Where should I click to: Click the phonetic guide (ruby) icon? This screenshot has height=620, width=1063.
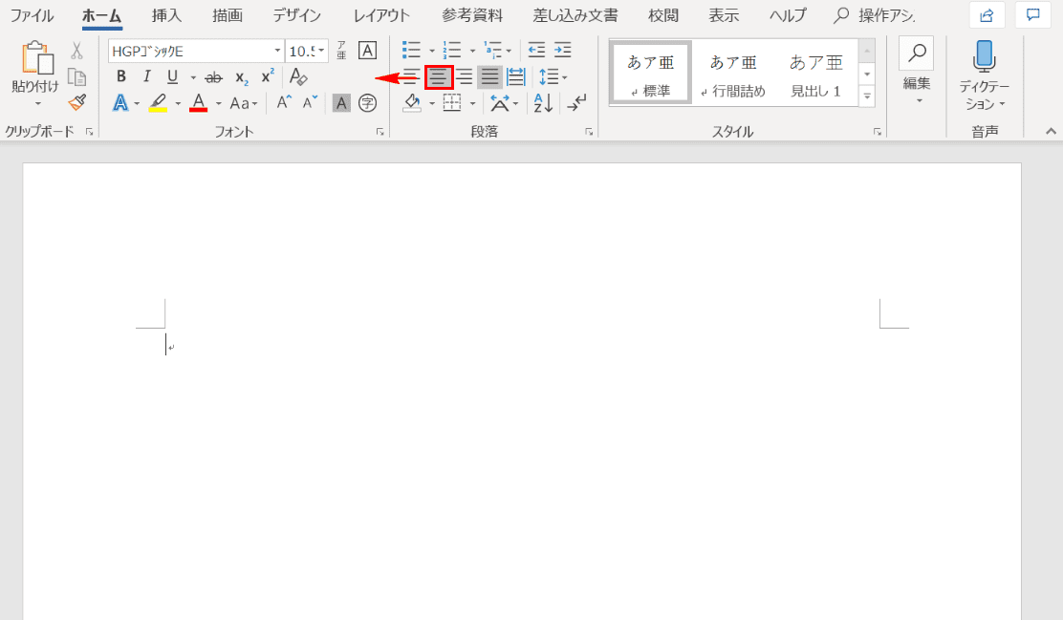[x=341, y=50]
